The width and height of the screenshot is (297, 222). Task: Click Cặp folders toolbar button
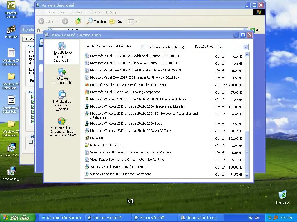click(x=116, y=21)
